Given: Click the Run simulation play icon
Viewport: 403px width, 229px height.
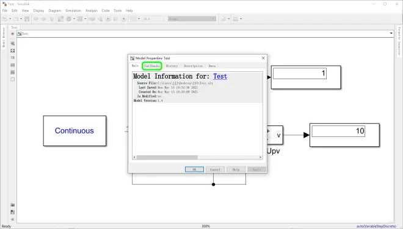Looking at the screenshot, I should click(x=108, y=19).
